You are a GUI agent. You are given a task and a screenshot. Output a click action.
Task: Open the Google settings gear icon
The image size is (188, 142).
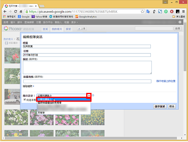(x=180, y=22)
